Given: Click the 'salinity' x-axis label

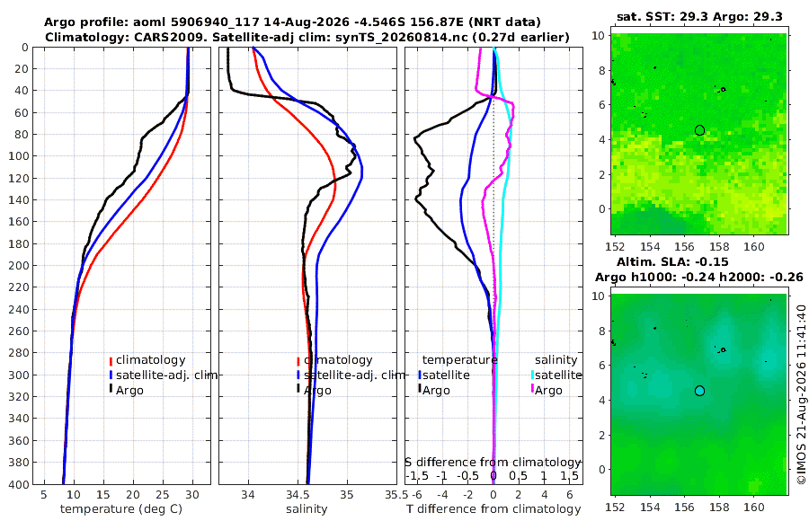Looking at the screenshot, I should click(x=307, y=509).
